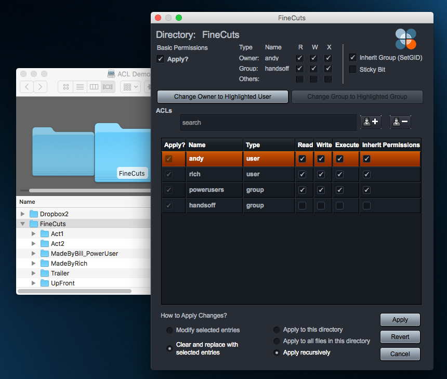Enable Read permission for handsoff group
Viewport: 447px width, 379px height.
(x=305, y=205)
